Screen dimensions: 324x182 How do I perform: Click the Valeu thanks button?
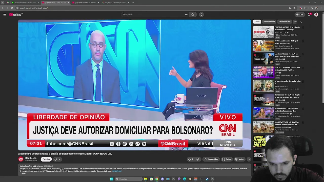(239, 159)
